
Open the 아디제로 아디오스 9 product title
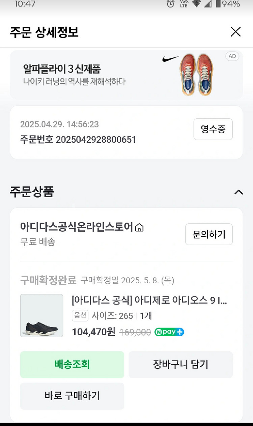click(x=149, y=300)
